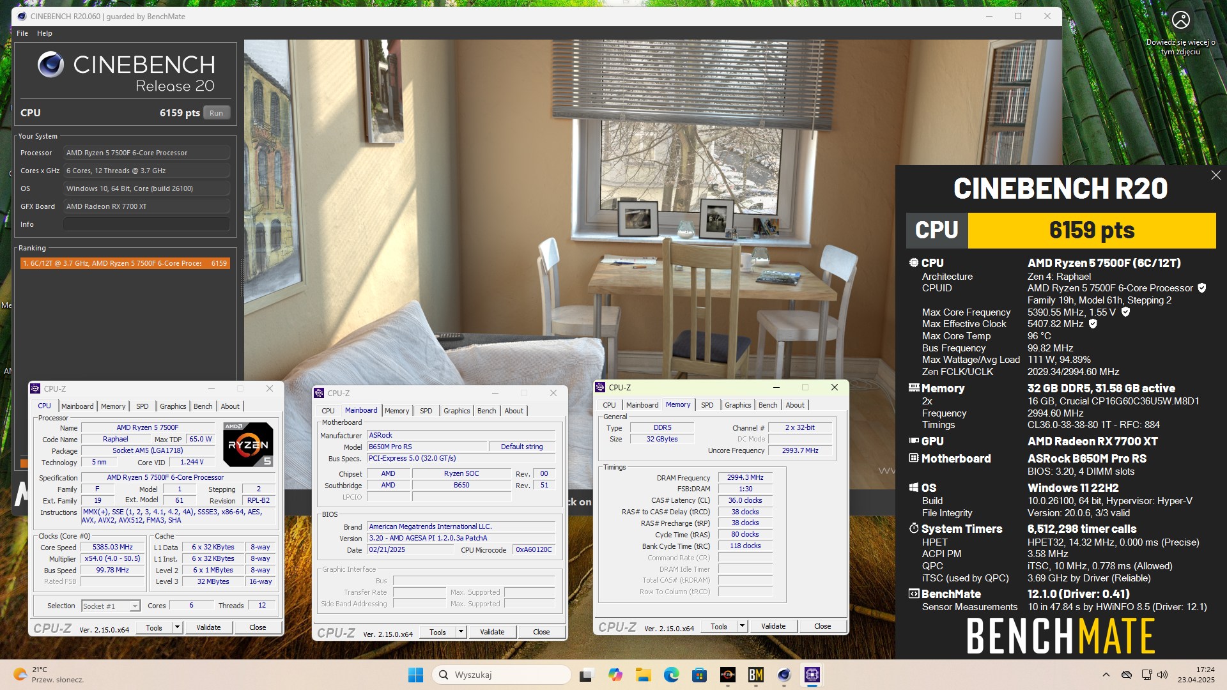Switch to Memory tab in middle CPU-Z window
The image size is (1227, 690).
click(x=397, y=411)
